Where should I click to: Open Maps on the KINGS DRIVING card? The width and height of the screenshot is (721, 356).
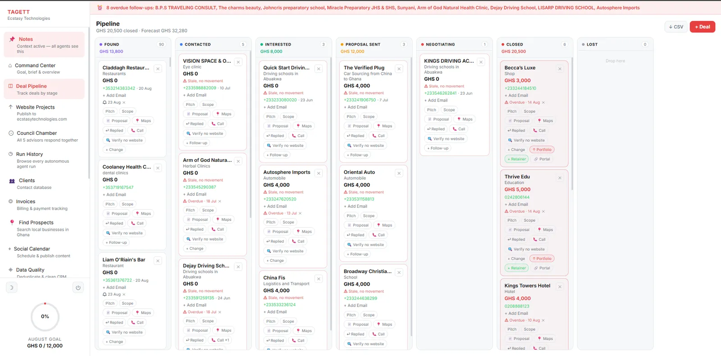pos(465,119)
